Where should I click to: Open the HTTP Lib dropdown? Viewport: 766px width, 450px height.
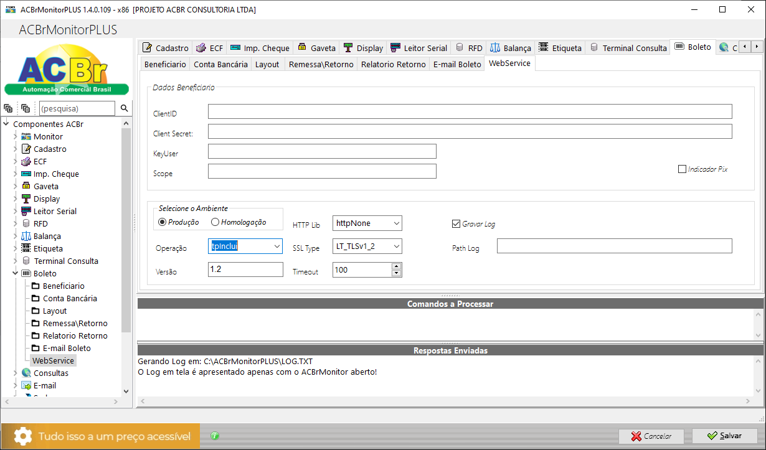[396, 223]
